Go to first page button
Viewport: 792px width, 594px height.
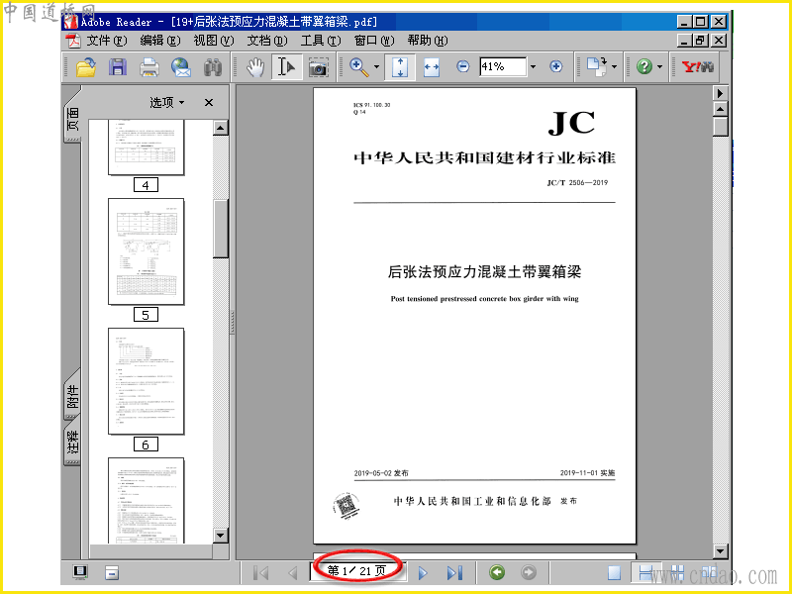[x=261, y=572]
